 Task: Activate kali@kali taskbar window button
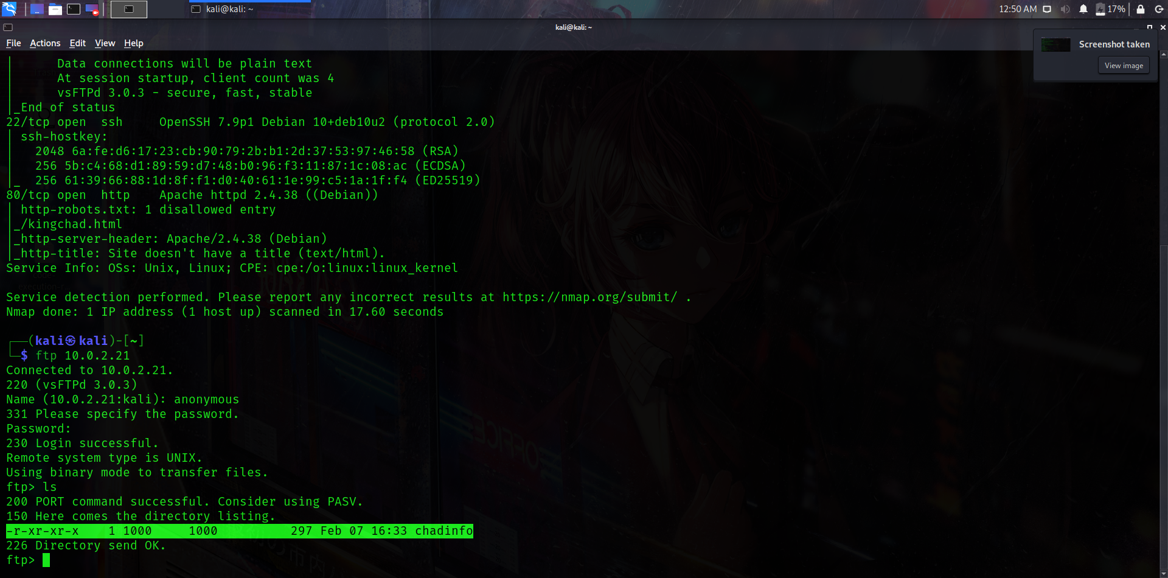(249, 9)
